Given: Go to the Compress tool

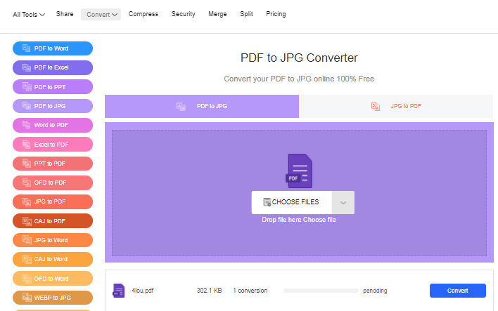Looking at the screenshot, I should click(x=143, y=14).
